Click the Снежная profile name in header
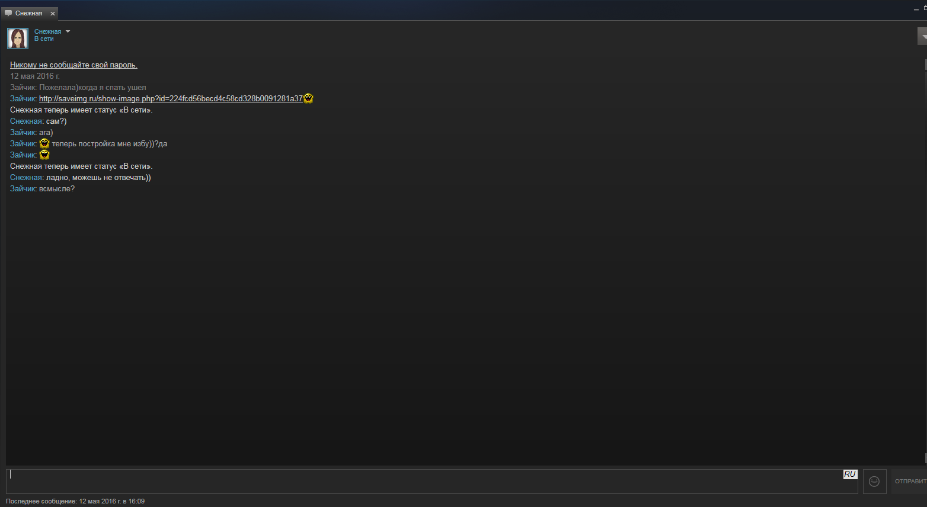Image resolution: width=927 pixels, height=507 pixels. point(47,31)
